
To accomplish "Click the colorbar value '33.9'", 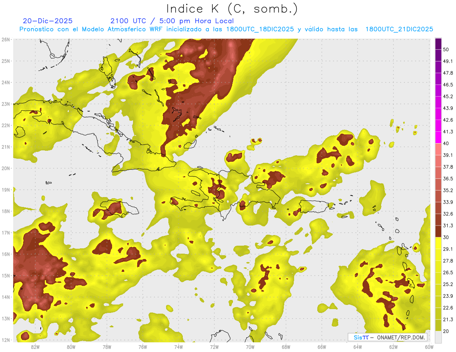I will 448,202.
